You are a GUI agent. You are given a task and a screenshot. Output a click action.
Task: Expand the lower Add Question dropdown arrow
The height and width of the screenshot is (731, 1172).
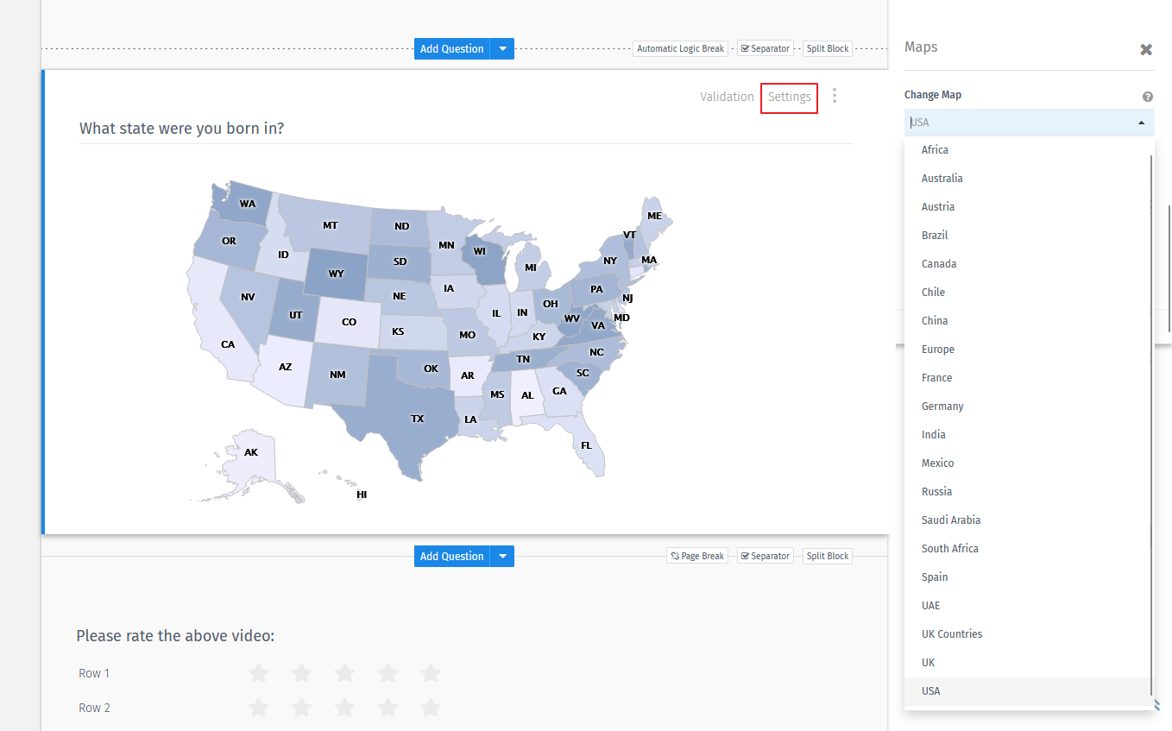[x=502, y=557]
